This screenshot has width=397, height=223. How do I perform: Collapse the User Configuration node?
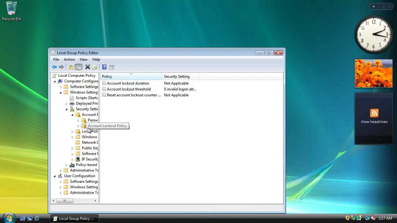[x=55, y=176]
